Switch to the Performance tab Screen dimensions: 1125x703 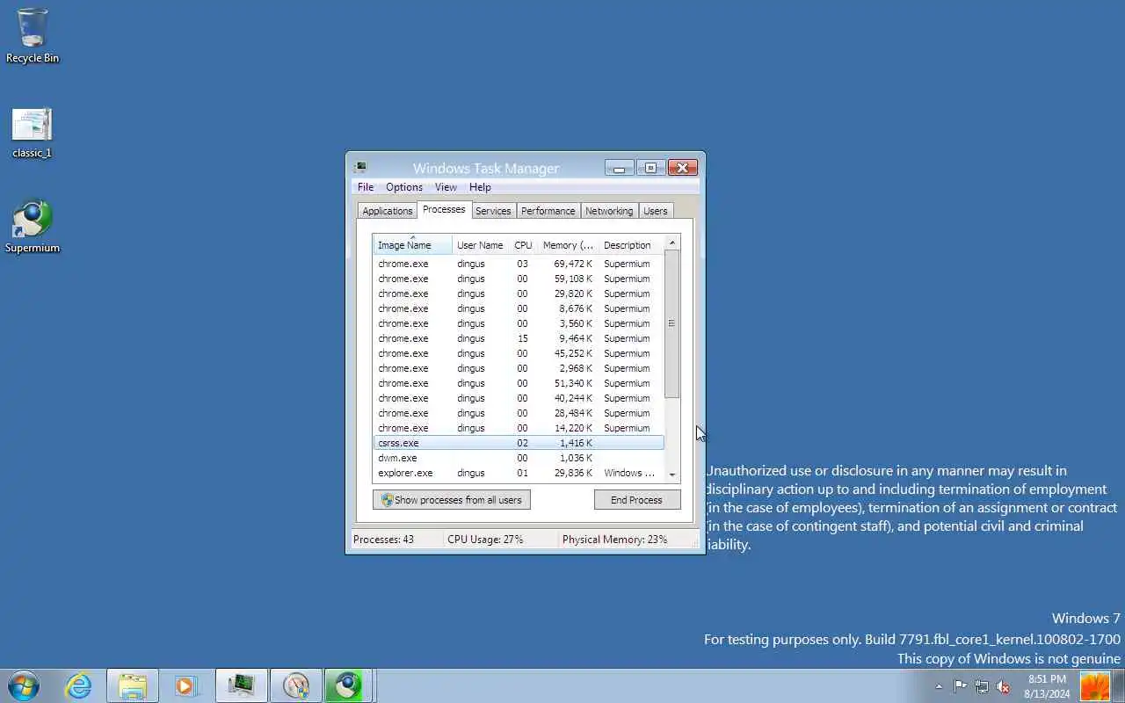pos(548,211)
